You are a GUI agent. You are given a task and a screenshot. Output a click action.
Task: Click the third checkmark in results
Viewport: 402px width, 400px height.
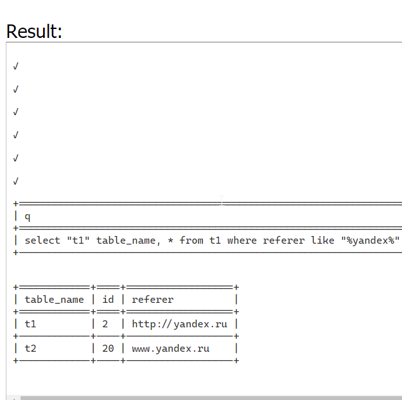coord(16,112)
